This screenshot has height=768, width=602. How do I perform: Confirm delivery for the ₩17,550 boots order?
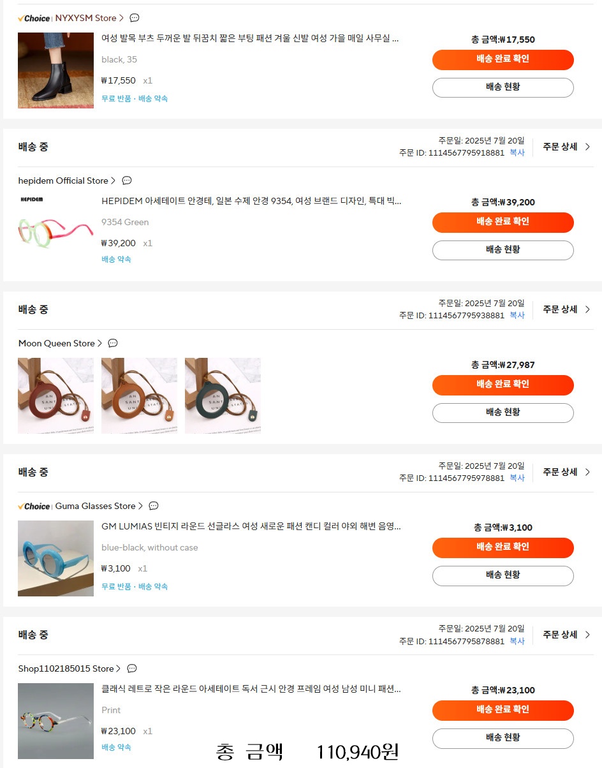click(503, 59)
